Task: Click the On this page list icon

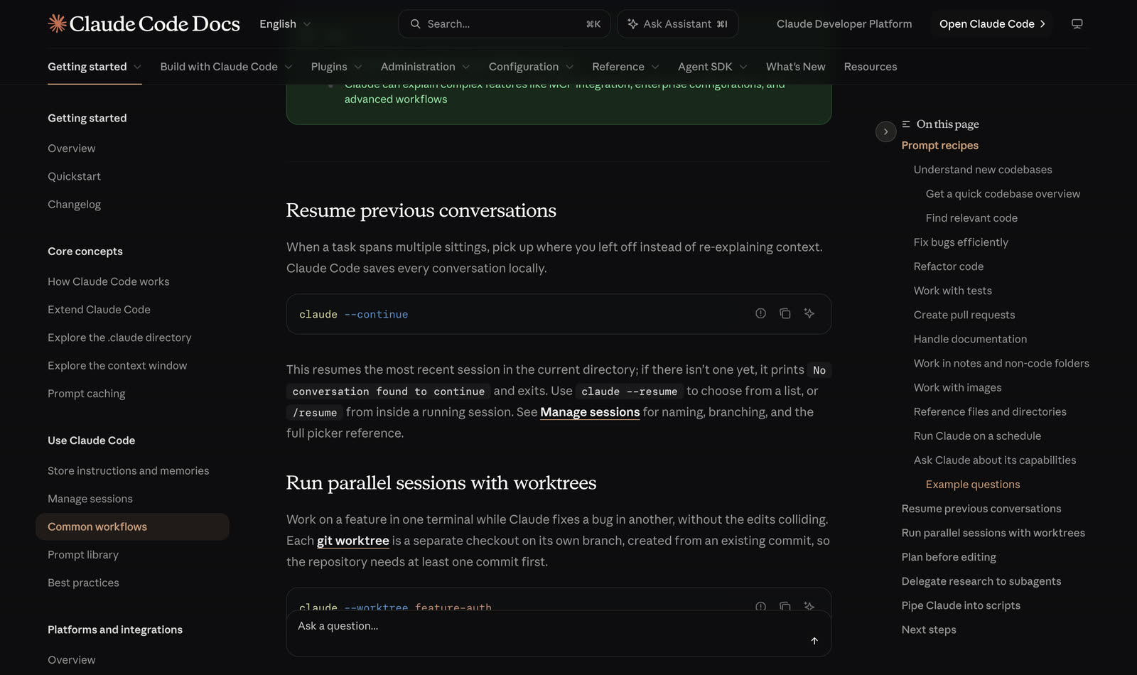Action: click(906, 124)
